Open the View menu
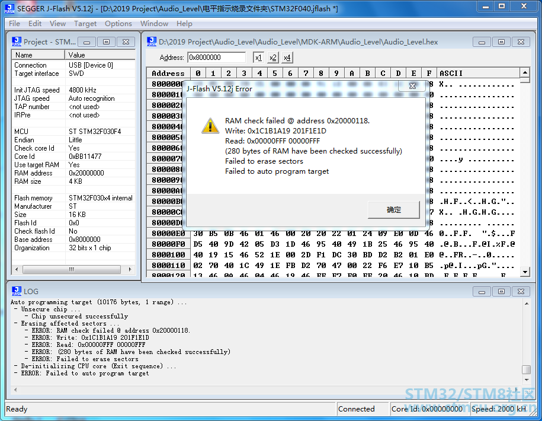This screenshot has height=421, width=542. point(57,24)
